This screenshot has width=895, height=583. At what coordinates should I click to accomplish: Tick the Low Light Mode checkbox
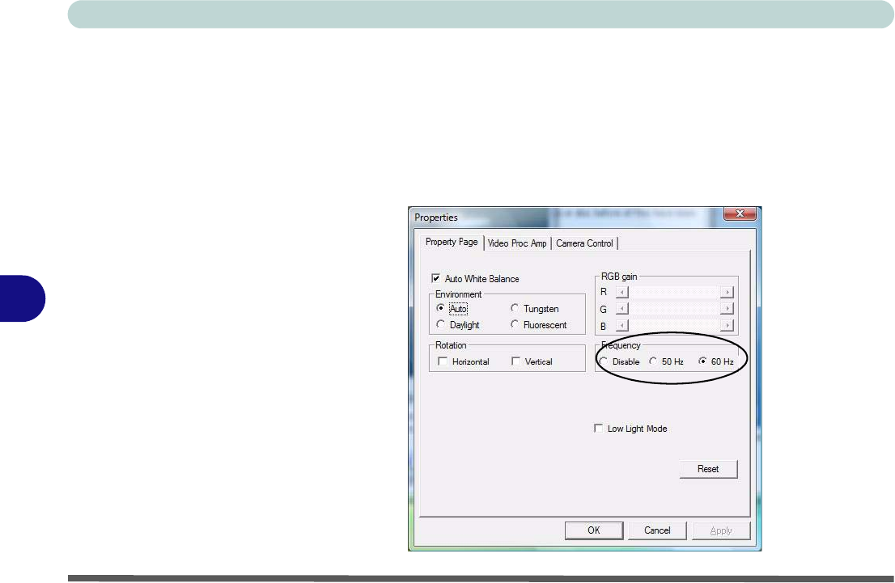click(x=598, y=429)
